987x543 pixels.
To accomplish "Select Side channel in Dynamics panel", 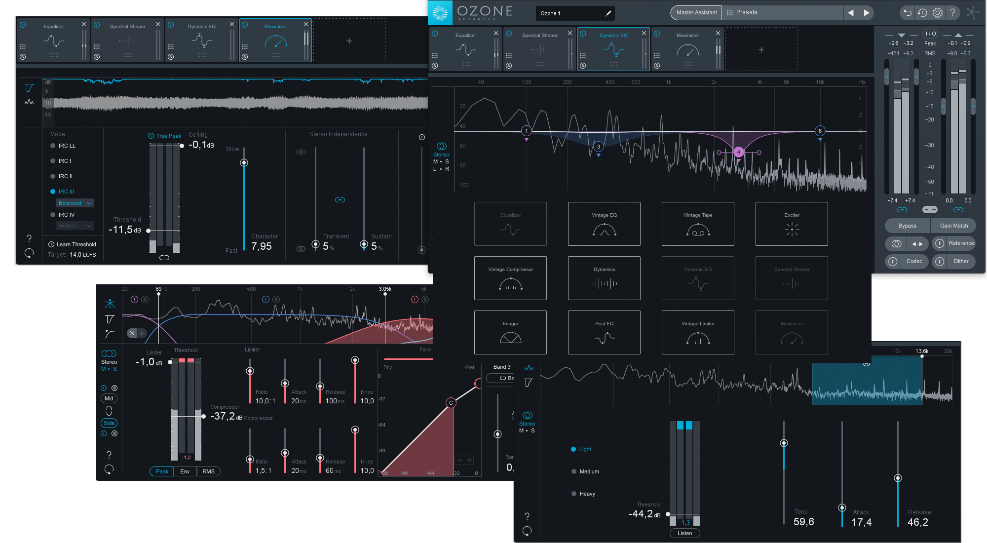I will 109,423.
